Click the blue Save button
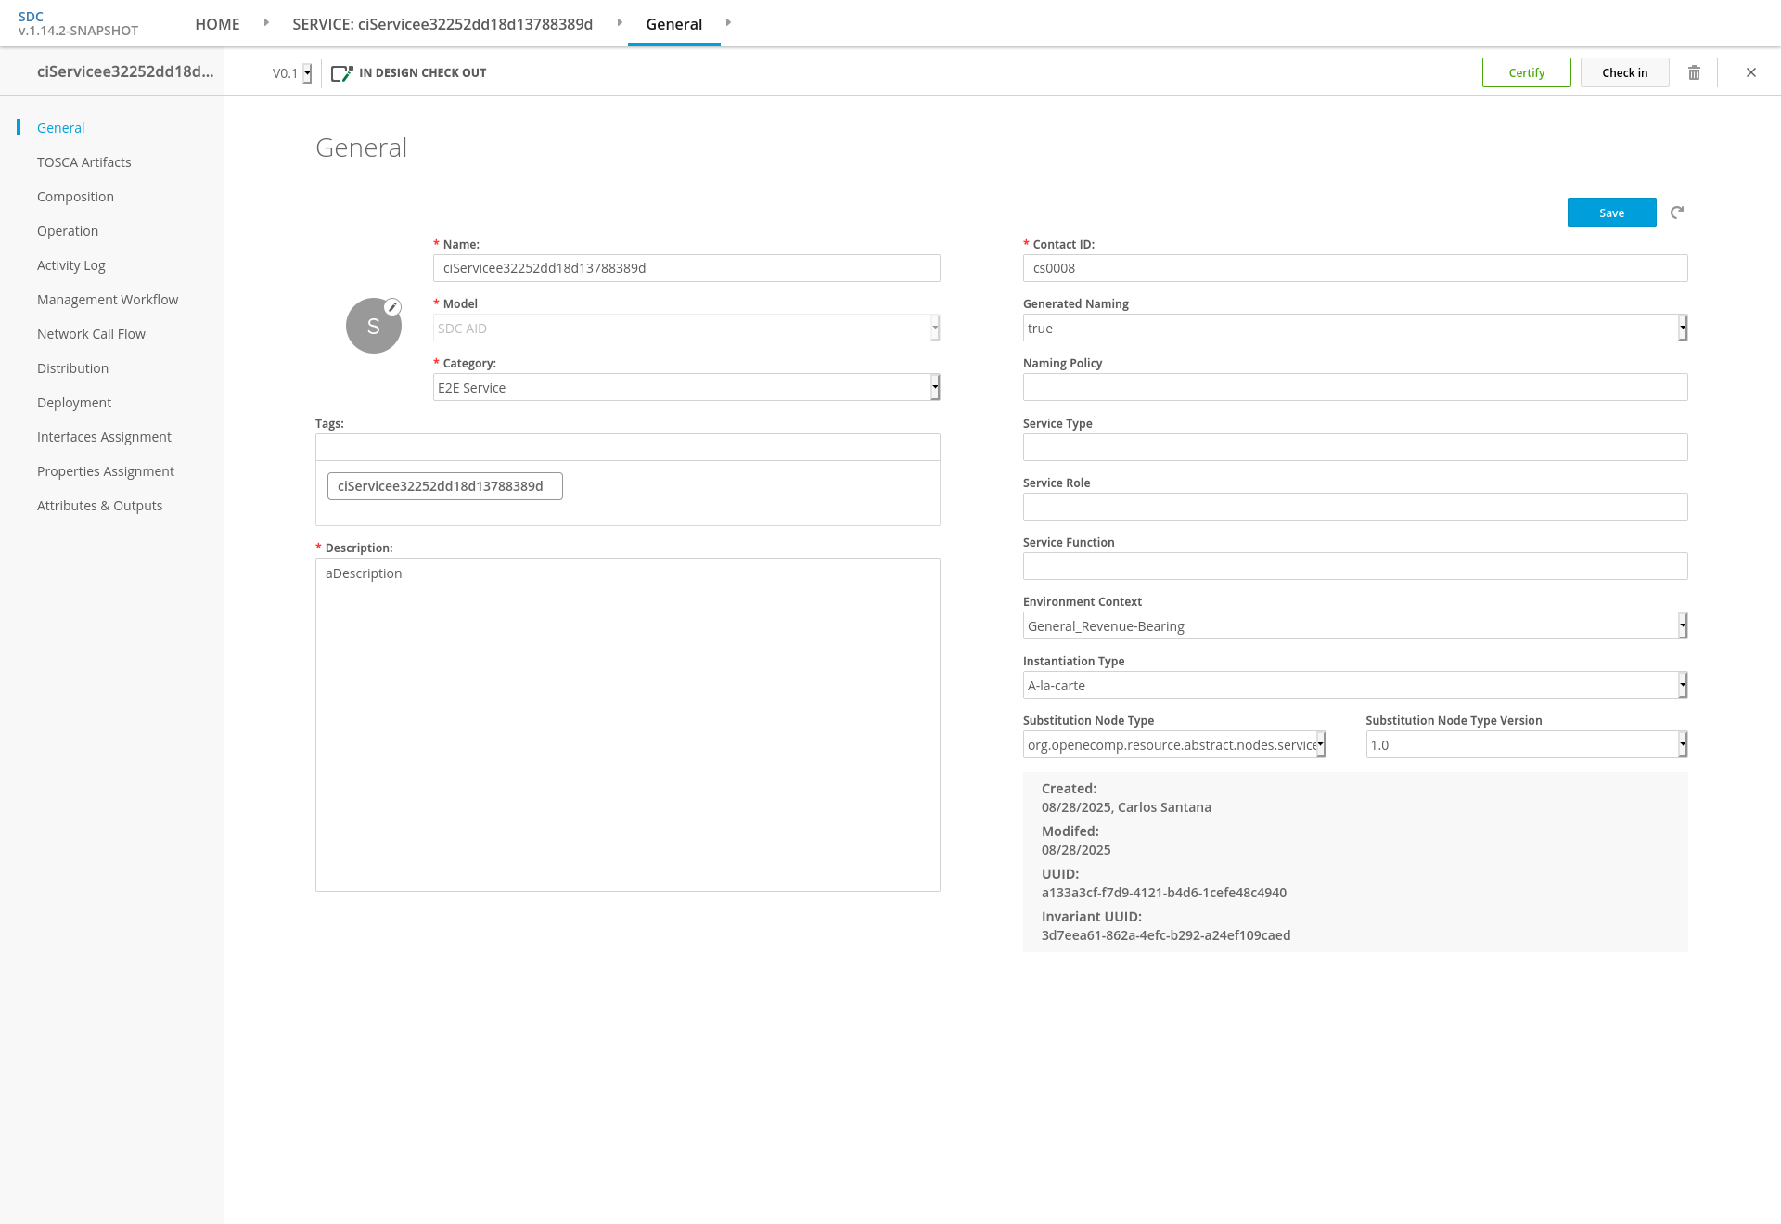 point(1611,213)
